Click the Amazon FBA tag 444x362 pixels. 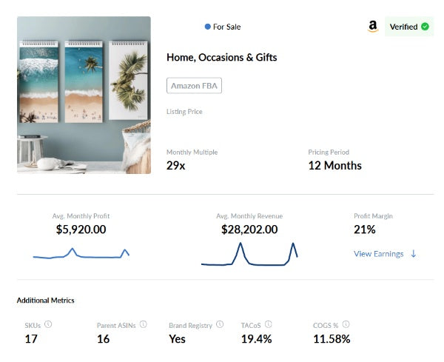194,86
